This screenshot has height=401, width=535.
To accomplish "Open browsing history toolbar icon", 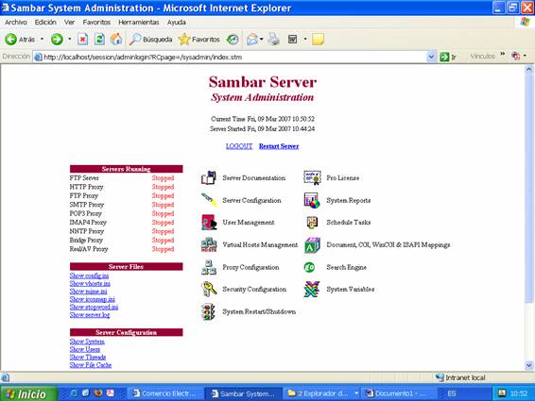I will click(233, 40).
